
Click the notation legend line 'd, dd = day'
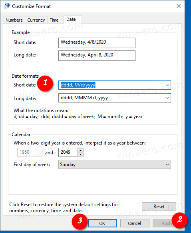[78, 116]
